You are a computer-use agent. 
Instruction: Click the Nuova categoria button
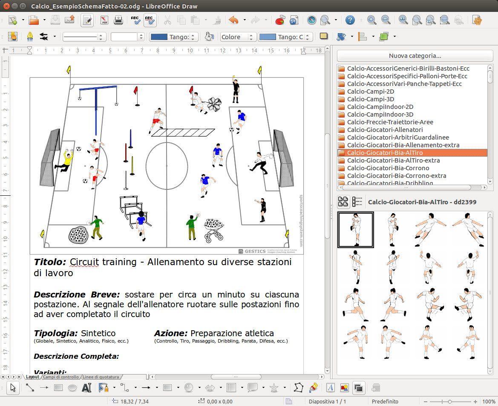415,56
